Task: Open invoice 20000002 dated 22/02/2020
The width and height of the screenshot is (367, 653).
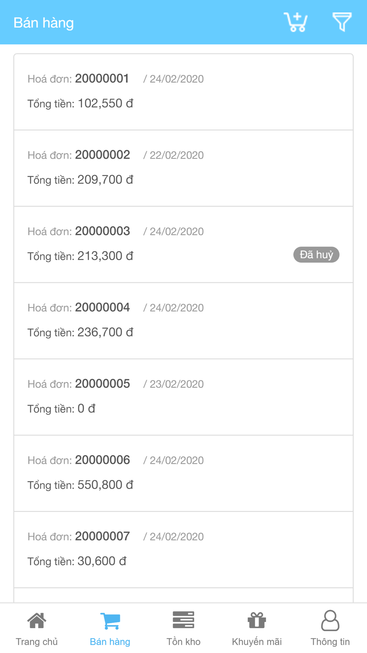Action: 183,168
